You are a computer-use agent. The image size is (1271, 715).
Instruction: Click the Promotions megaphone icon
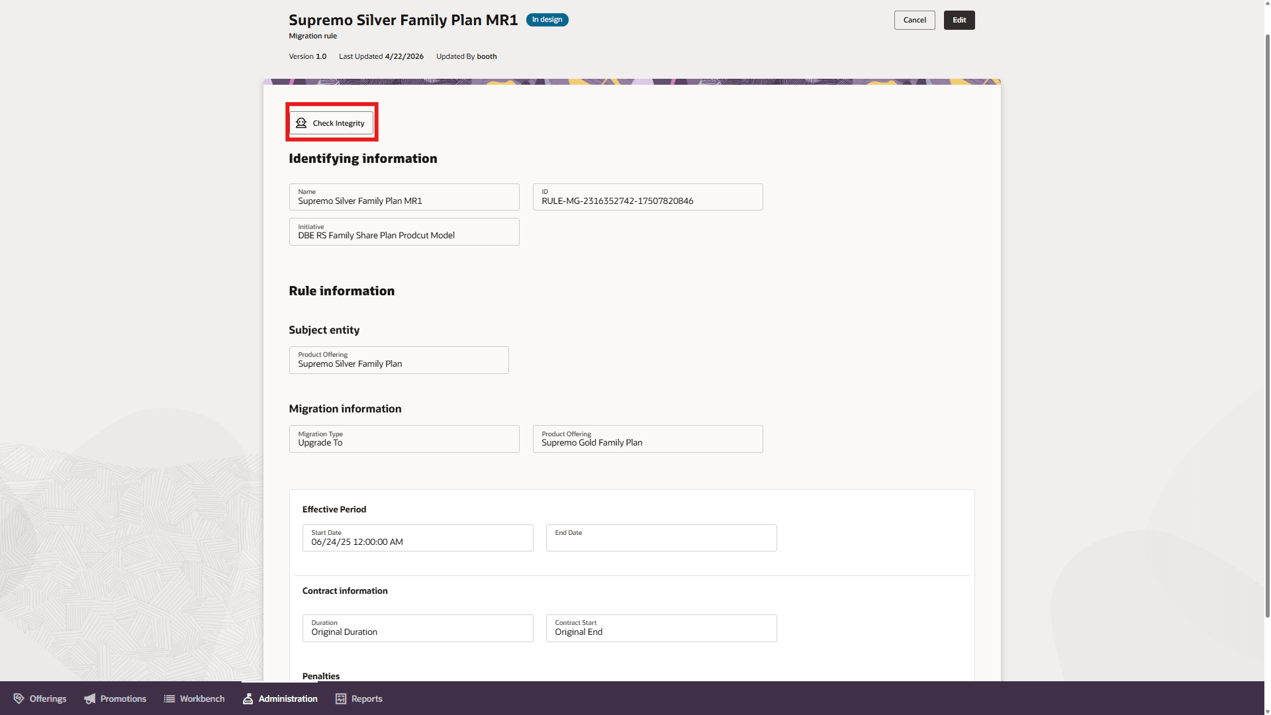click(90, 698)
